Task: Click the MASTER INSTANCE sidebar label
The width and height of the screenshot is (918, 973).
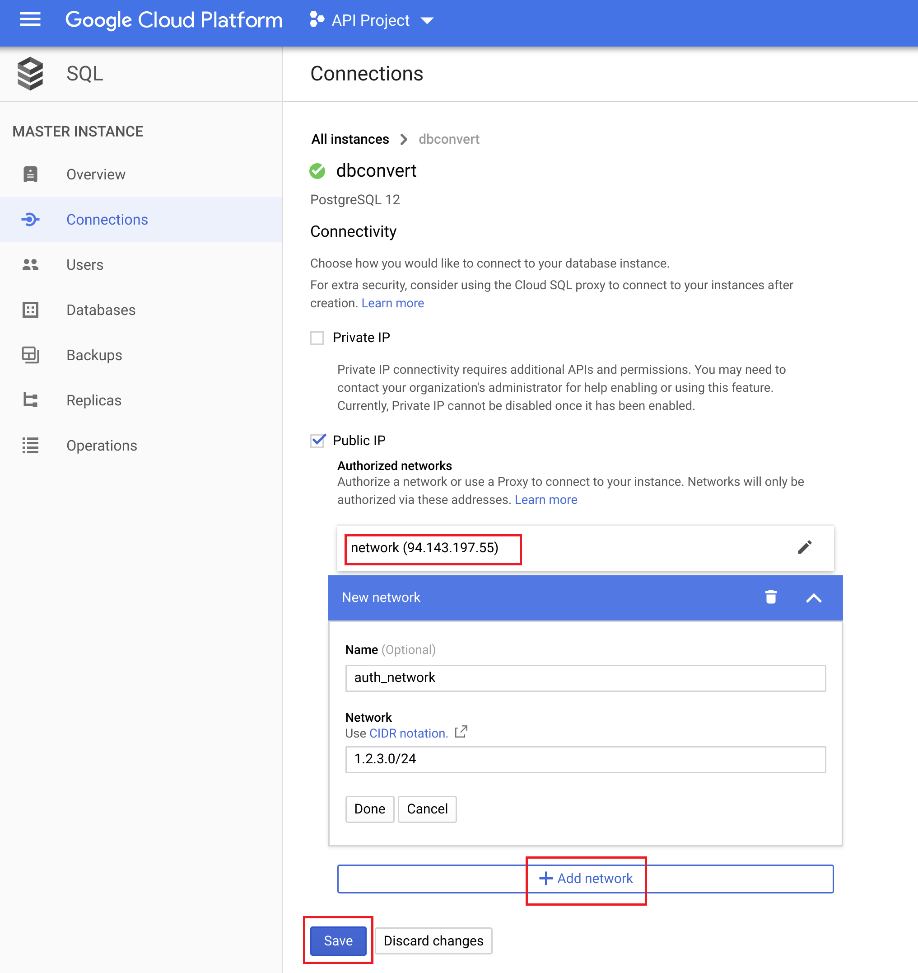Action: coord(78,131)
